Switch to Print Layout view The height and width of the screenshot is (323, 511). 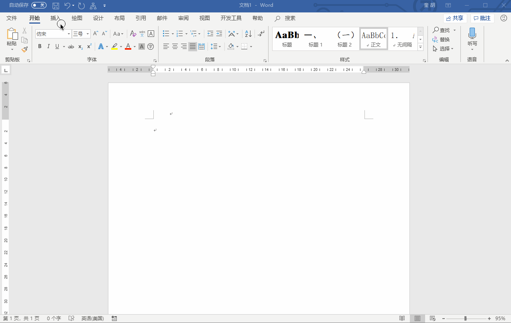point(417,318)
